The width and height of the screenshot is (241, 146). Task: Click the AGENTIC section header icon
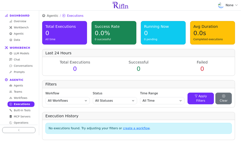point(6,80)
